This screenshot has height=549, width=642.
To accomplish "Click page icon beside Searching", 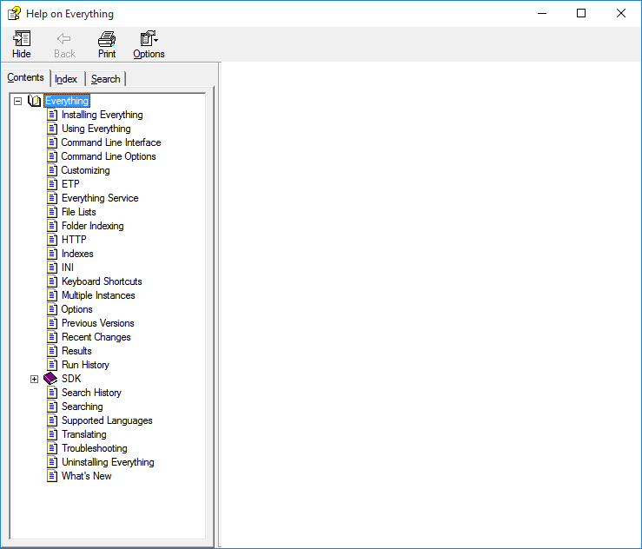I will coord(52,407).
